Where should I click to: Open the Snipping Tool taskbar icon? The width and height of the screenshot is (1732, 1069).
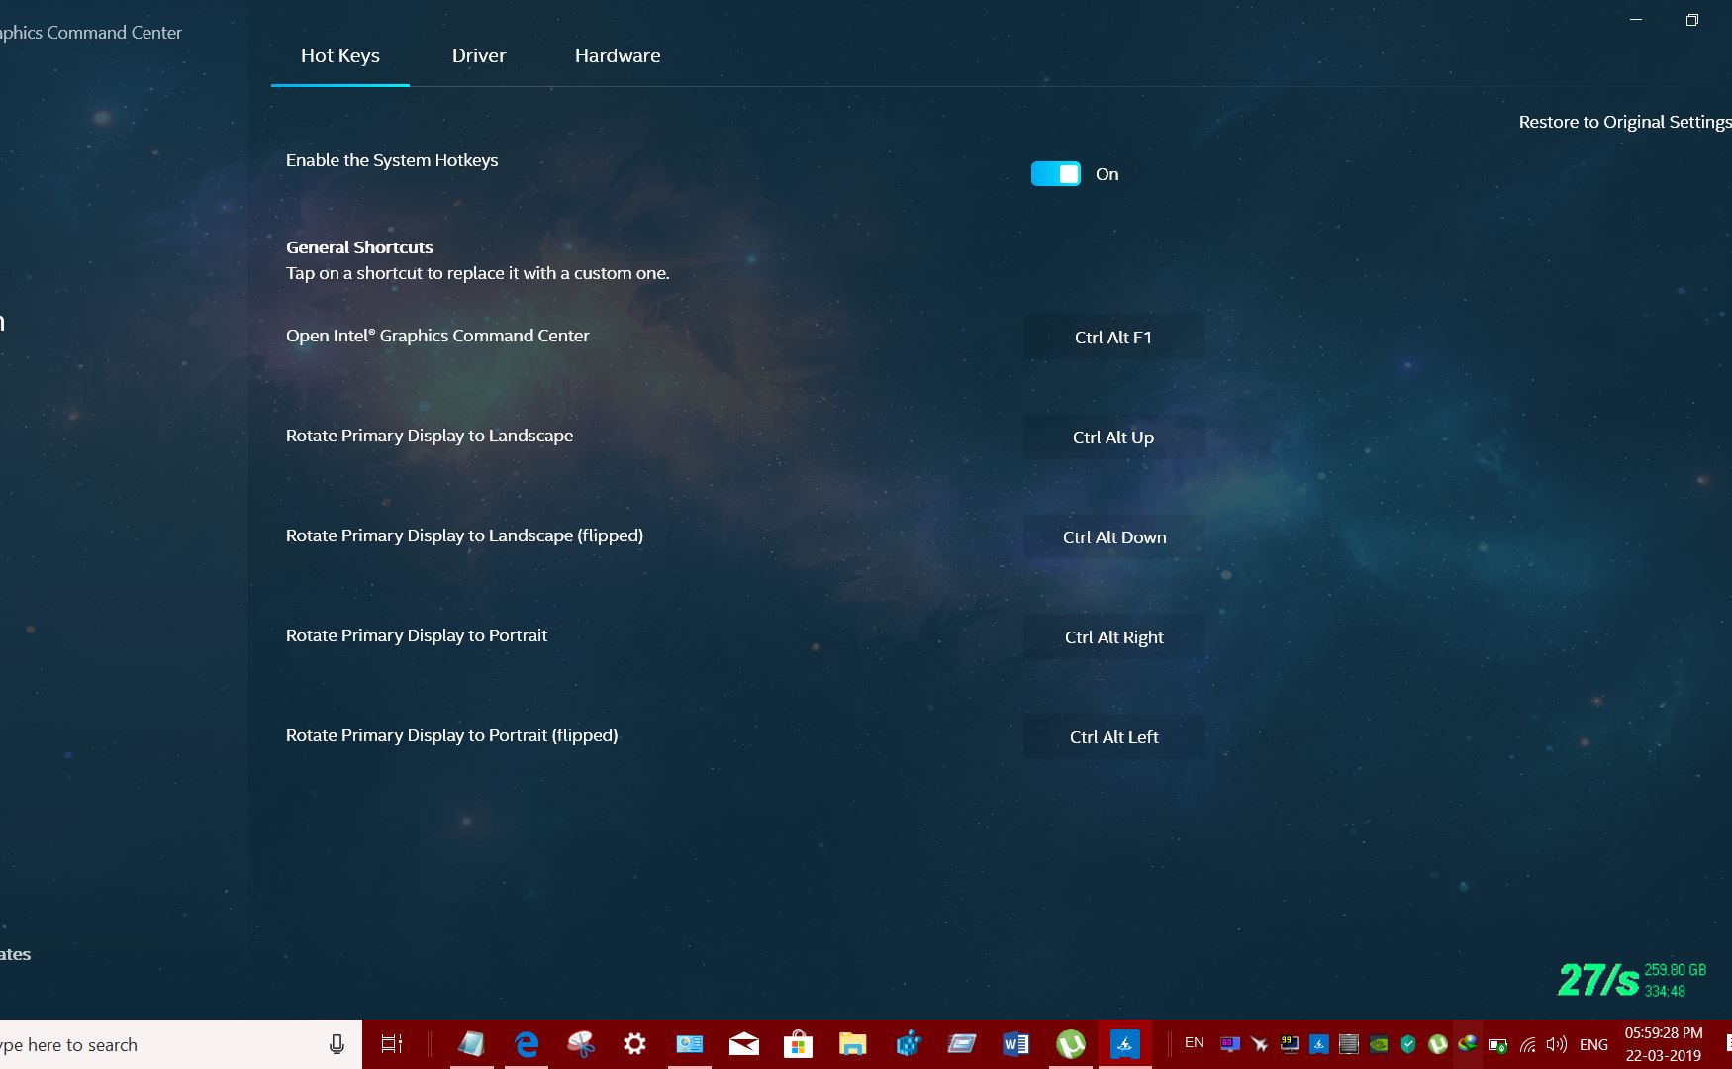[581, 1044]
